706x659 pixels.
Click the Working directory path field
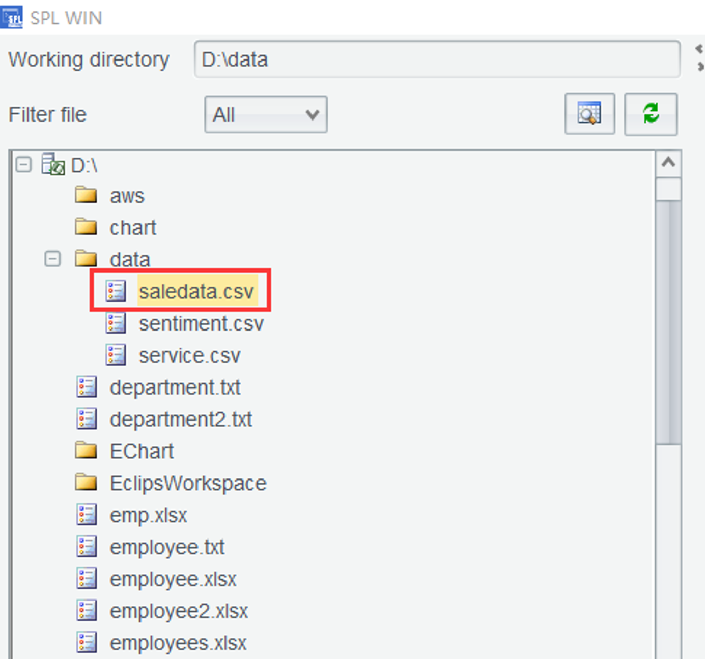click(x=437, y=59)
